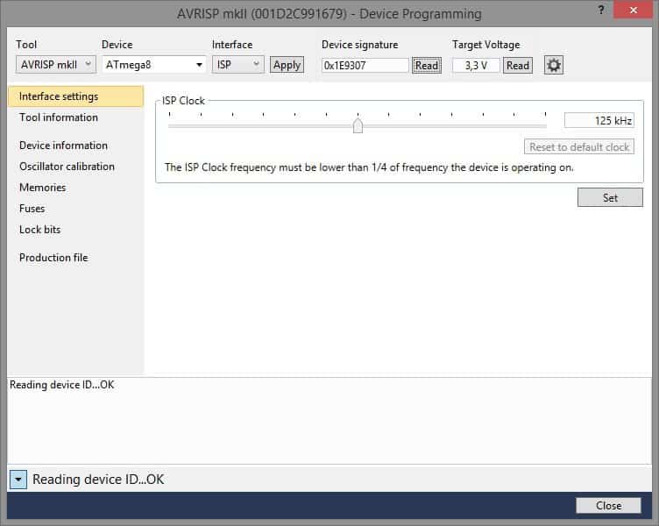
Task: Click the ISP Clock frequency note text
Action: (369, 167)
